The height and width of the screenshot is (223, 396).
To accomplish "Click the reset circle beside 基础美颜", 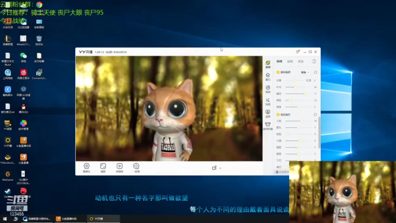I will (x=315, y=72).
